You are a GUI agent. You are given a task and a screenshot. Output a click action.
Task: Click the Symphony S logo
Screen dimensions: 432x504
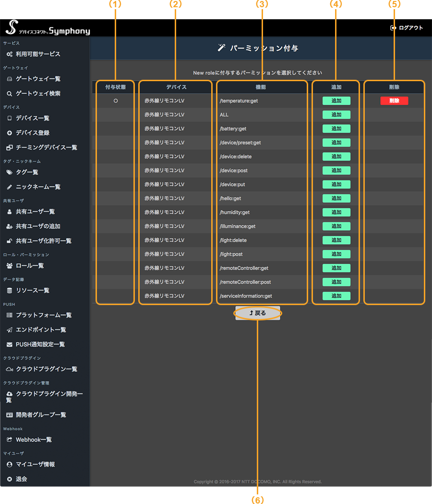click(x=12, y=27)
